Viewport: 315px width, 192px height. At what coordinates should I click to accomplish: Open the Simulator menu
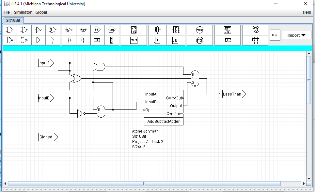(23, 12)
